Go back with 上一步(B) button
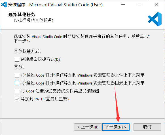This screenshot has width=165, height=135. point(88,127)
